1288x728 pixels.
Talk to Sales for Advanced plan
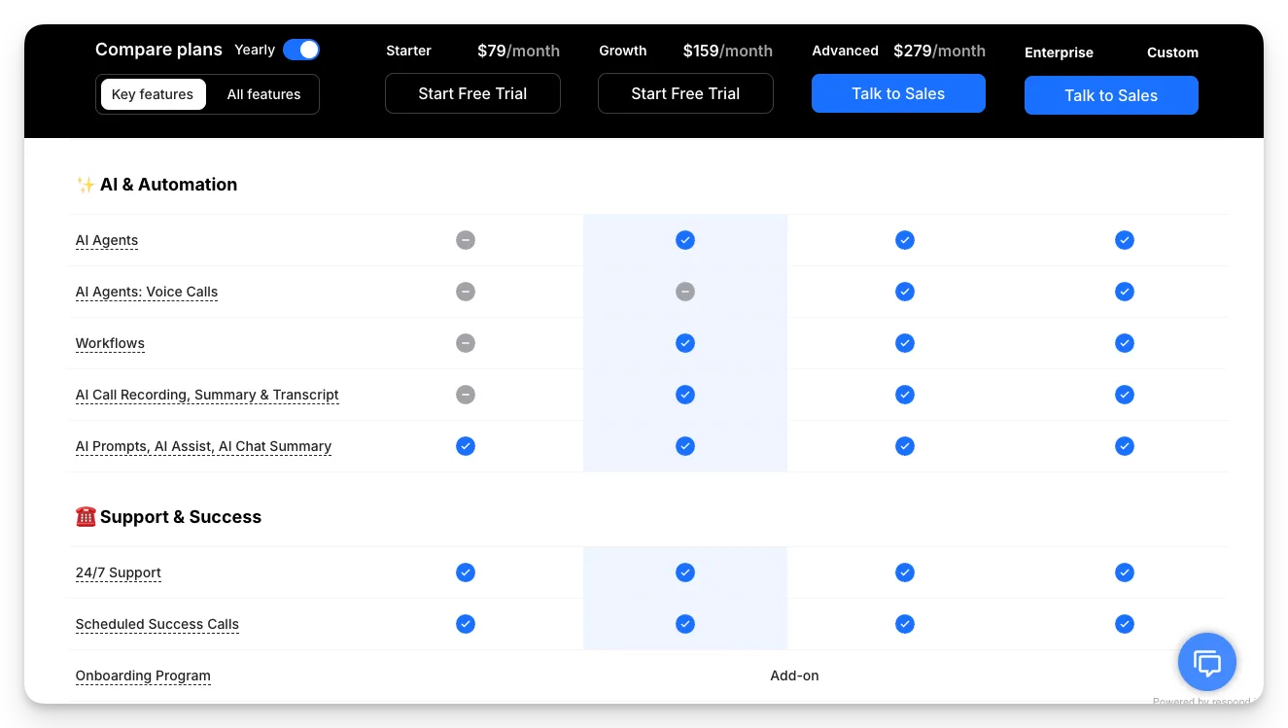click(898, 93)
